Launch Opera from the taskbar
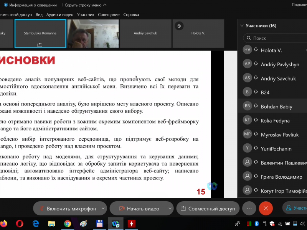Screen dimensions: 307x230 20,223
